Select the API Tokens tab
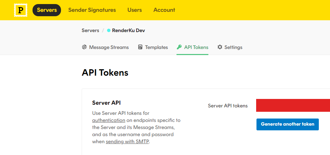The width and height of the screenshot is (330, 155). [x=192, y=47]
